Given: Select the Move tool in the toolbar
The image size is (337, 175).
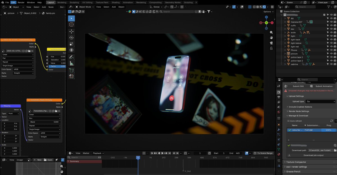Looking at the screenshot, I should coord(71,31).
